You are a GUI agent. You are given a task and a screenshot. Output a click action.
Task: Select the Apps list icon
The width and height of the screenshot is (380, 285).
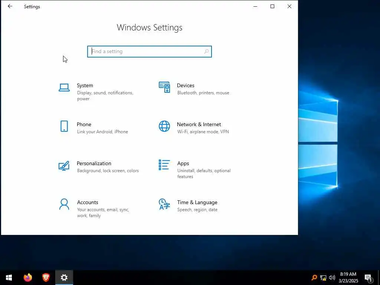coord(164,165)
